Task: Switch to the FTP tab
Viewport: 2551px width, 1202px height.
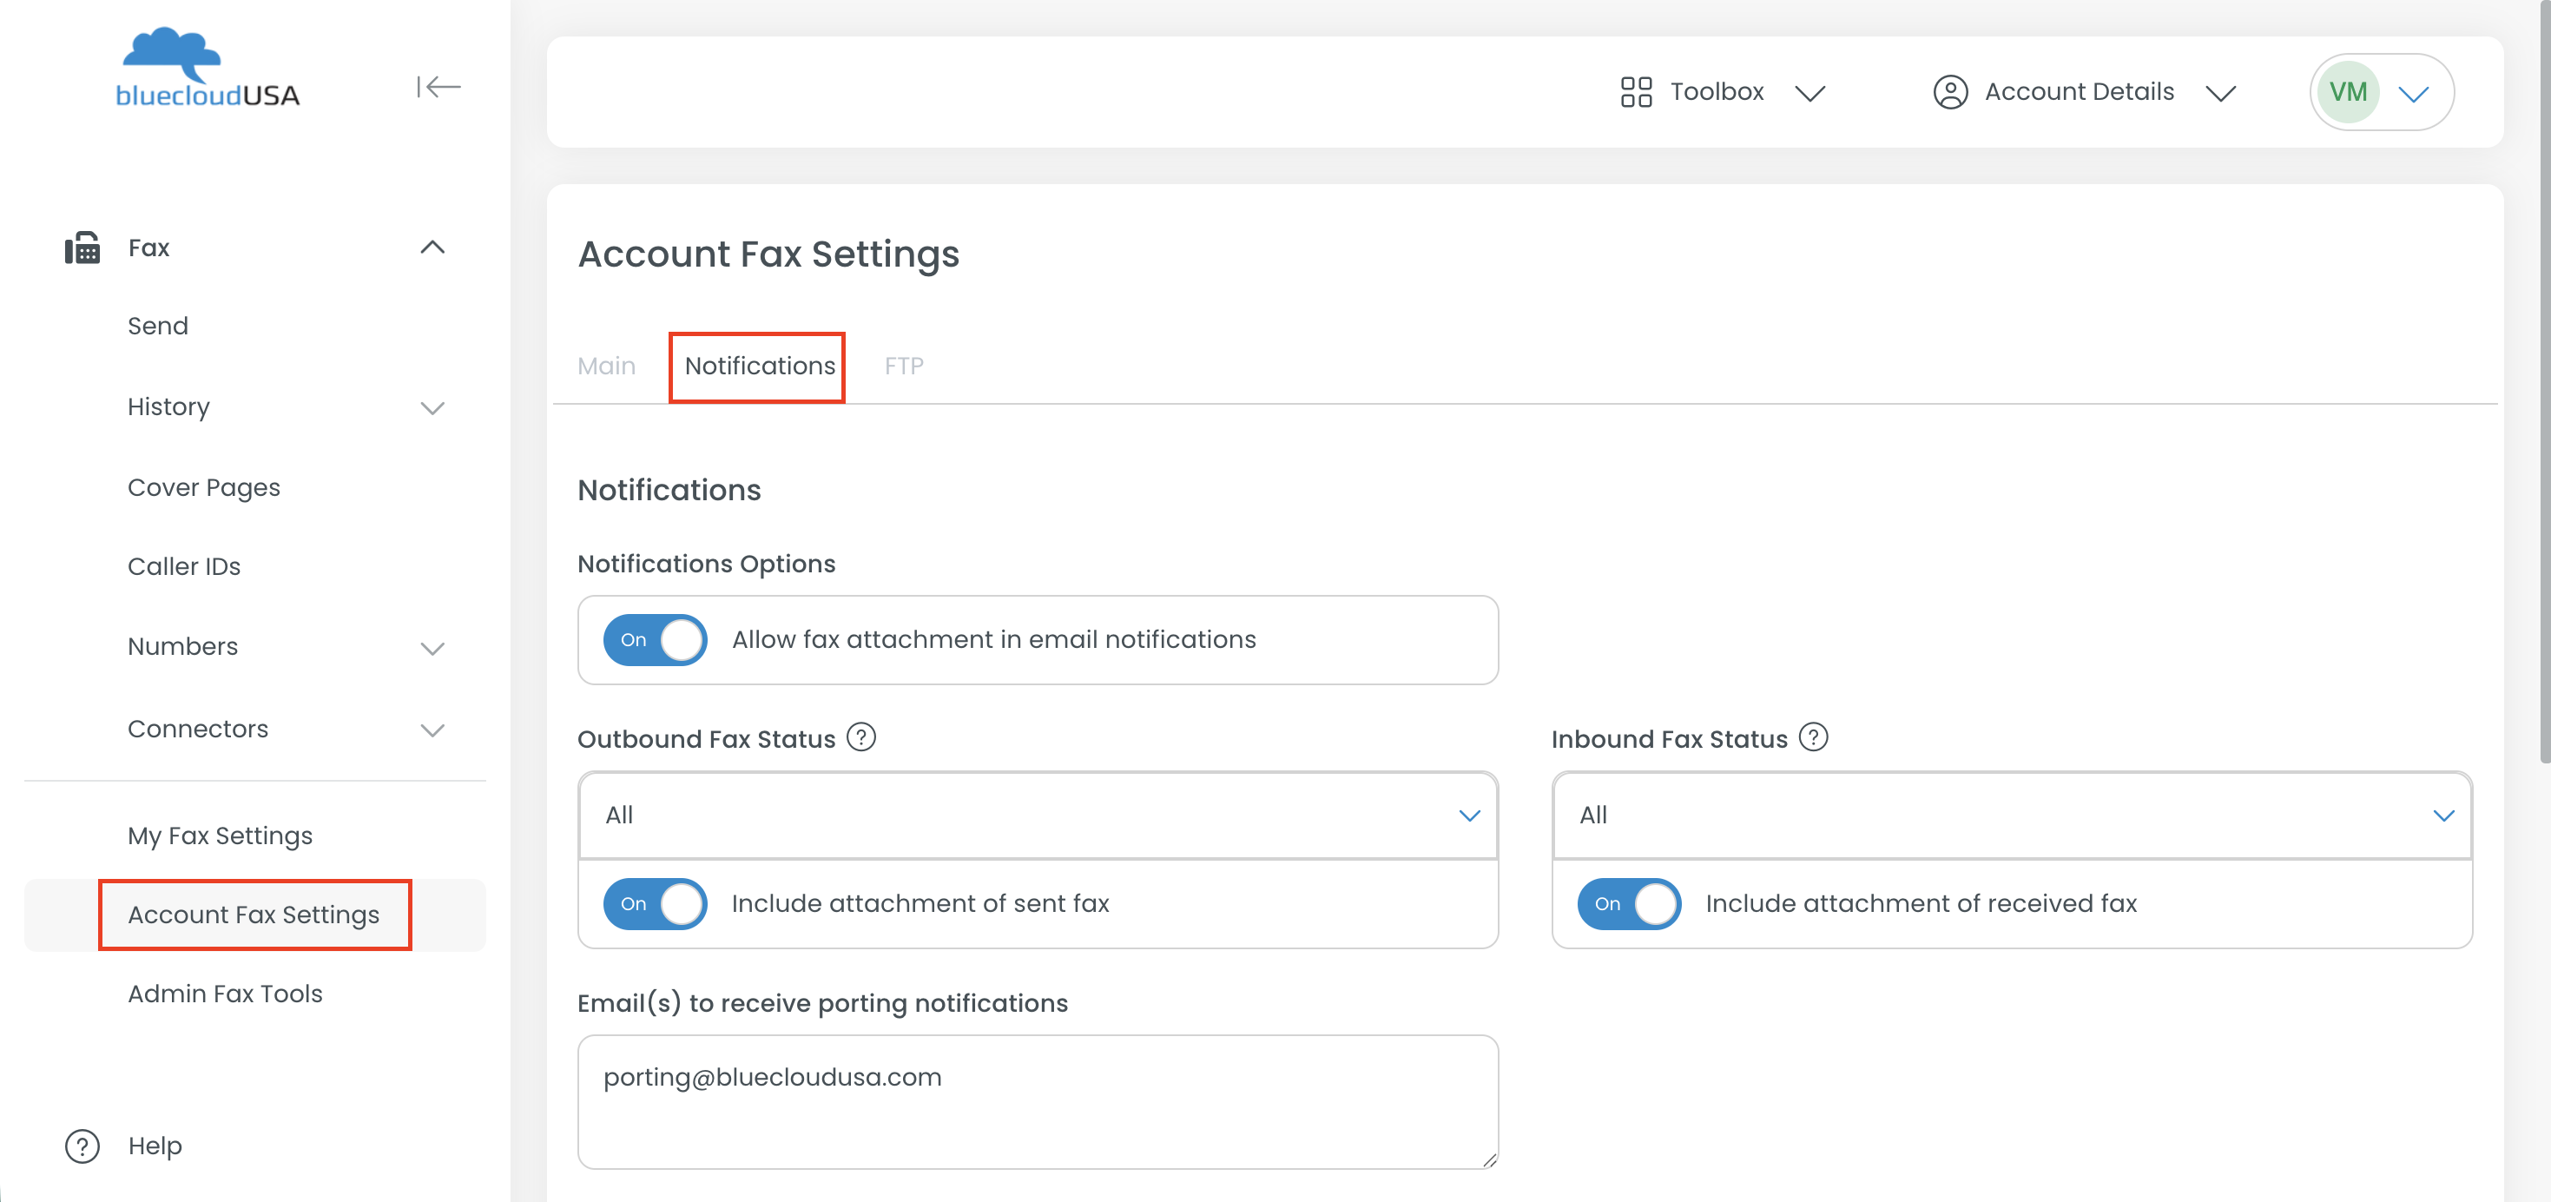Action: 903,367
